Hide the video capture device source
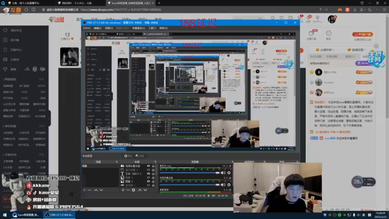Screen dimensions: 389x219 148,166
